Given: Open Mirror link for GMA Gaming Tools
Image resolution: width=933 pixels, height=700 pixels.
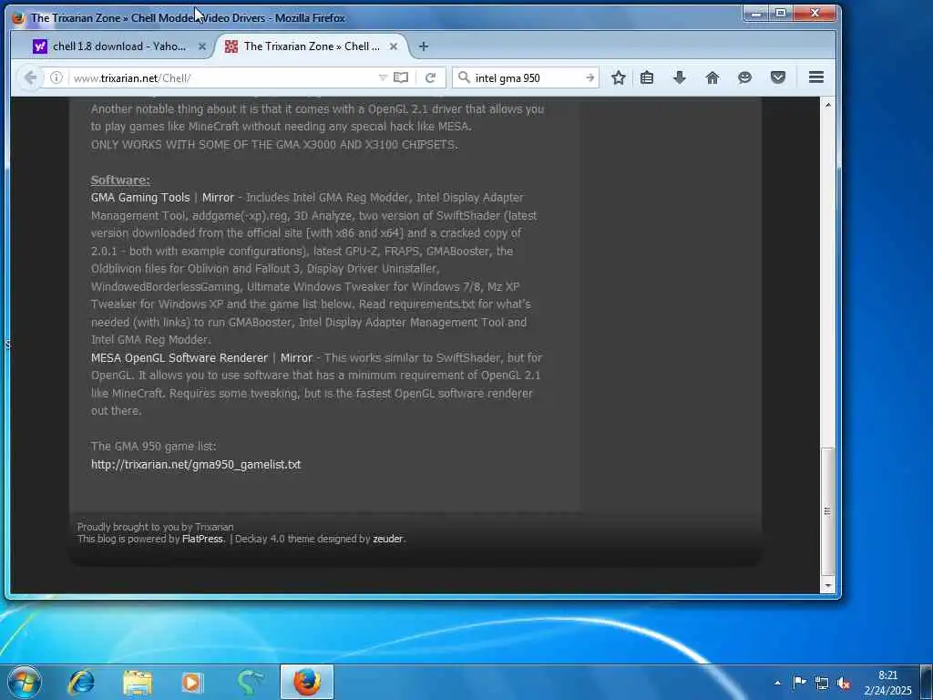Looking at the screenshot, I should (218, 198).
